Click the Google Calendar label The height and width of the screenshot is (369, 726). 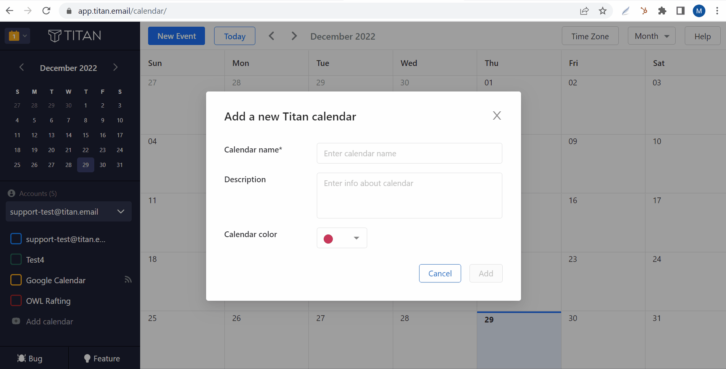tap(56, 280)
